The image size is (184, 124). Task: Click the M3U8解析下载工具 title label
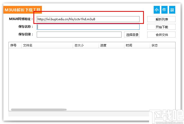click(x=23, y=10)
